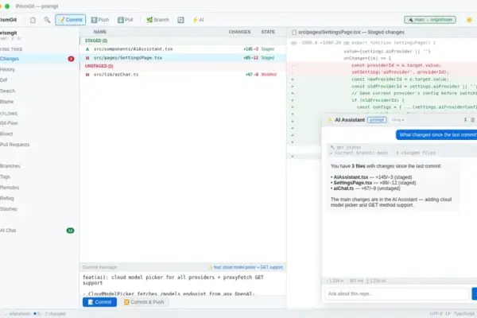Click the prismgit repo tag in AI Assistant
The width and height of the screenshot is (477, 318).
[x=377, y=120]
